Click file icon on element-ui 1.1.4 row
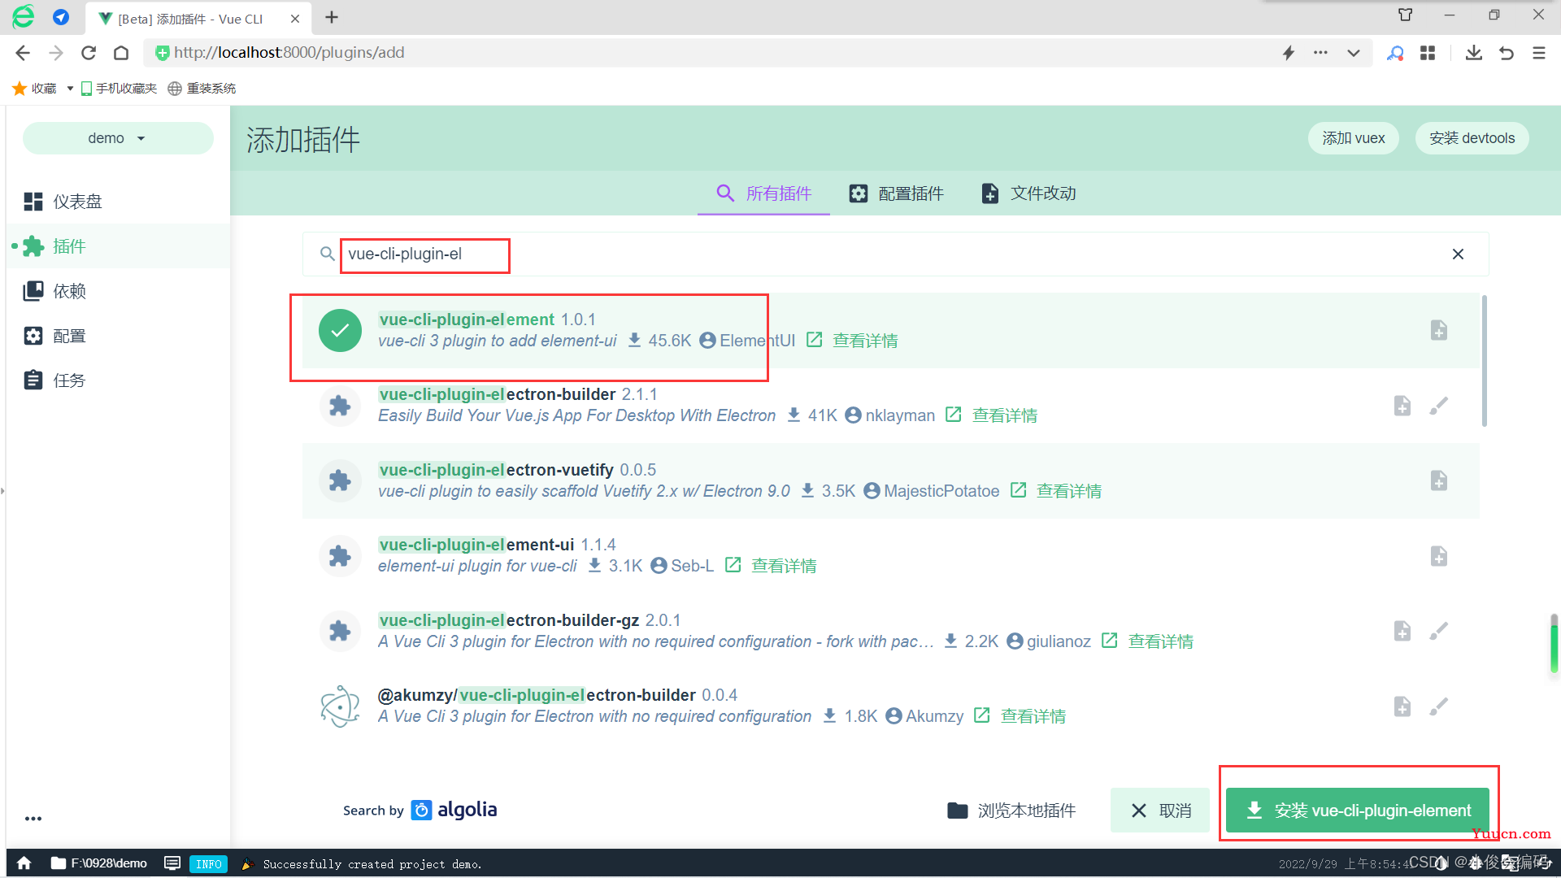 (1439, 556)
